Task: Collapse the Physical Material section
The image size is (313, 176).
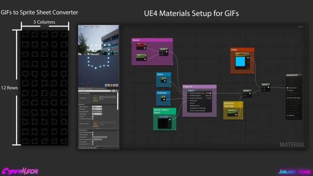Action: click(x=79, y=93)
